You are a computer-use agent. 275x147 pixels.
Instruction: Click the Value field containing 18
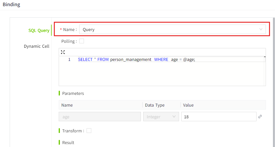(x=219, y=117)
